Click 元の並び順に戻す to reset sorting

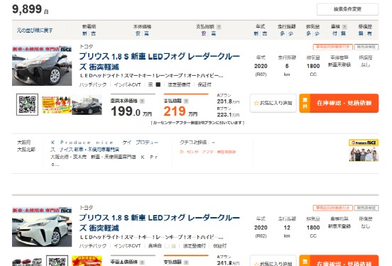35,31
